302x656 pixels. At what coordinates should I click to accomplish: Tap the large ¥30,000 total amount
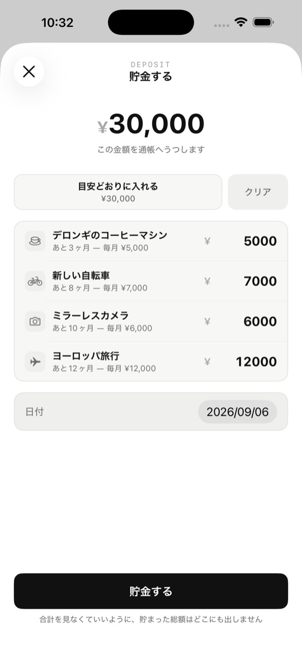[151, 124]
